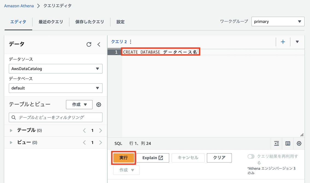Run the query with 実行 button
The width and height of the screenshot is (310, 183).
[123, 158]
